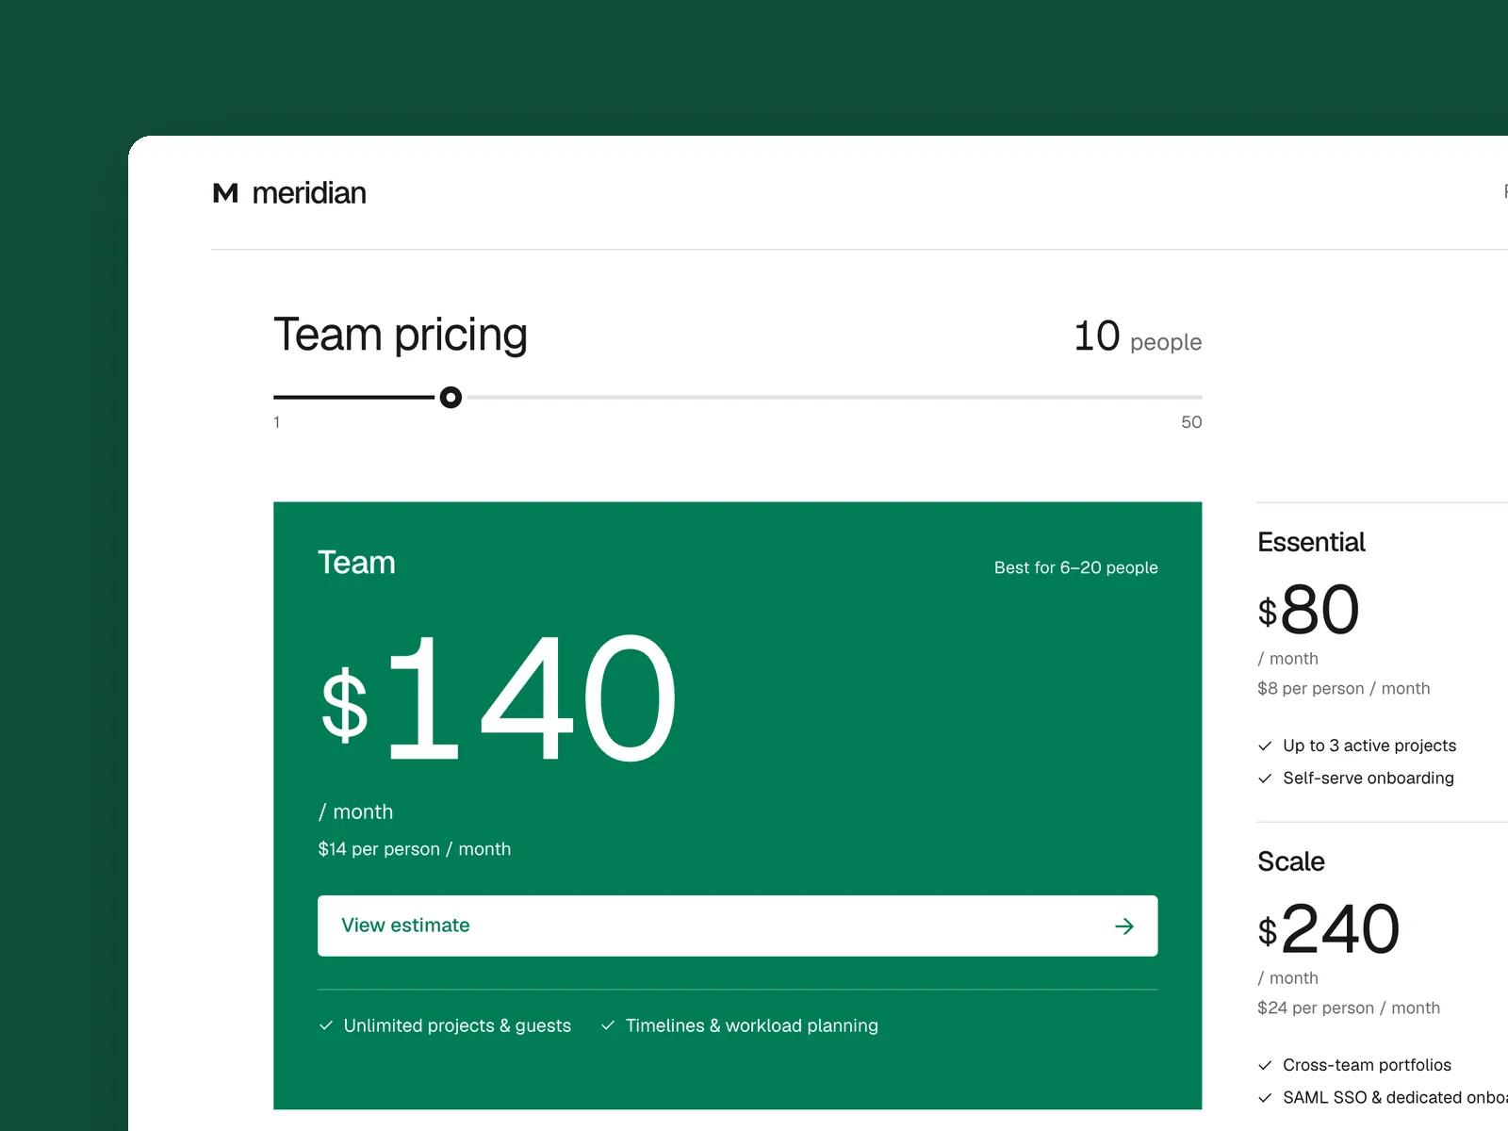Screen dimensions: 1508x1131
Task: Click checkmark beside Self-serve onboarding
Action: click(x=1265, y=779)
